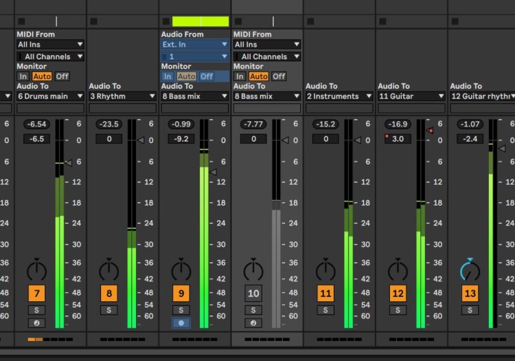The height and width of the screenshot is (361, 515).
Task: Click the clip stop square on track 10
Action: (238, 21)
